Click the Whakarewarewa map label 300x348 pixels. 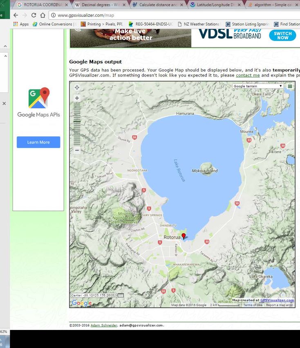pos(186,264)
